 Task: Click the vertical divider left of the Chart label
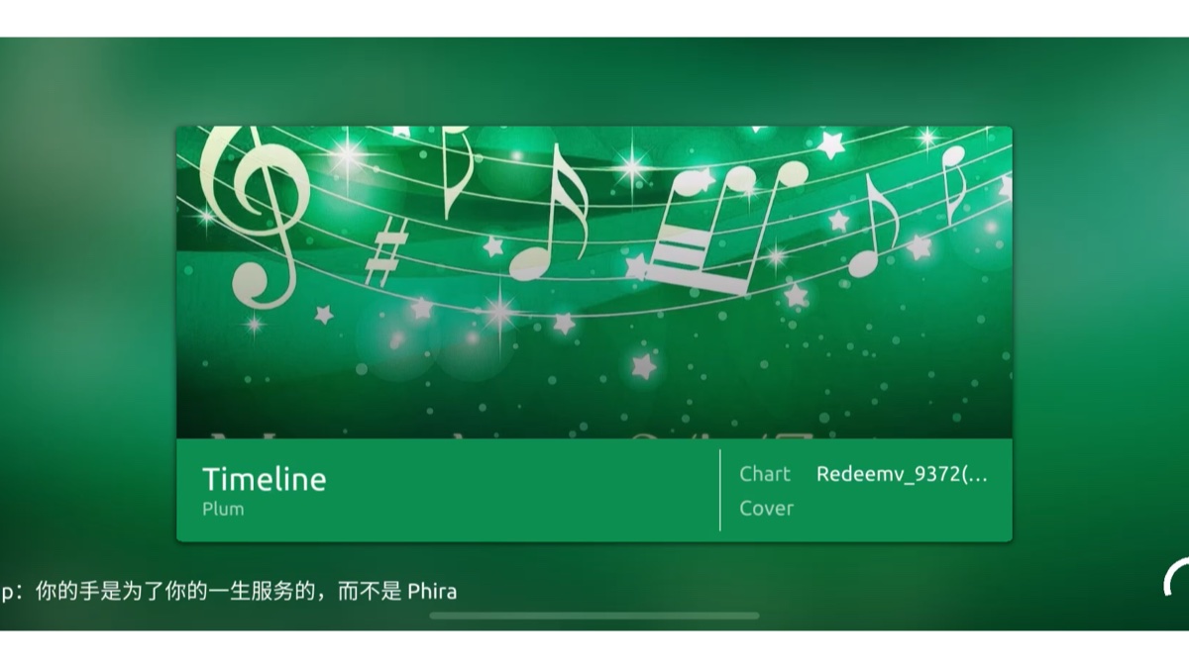click(720, 490)
